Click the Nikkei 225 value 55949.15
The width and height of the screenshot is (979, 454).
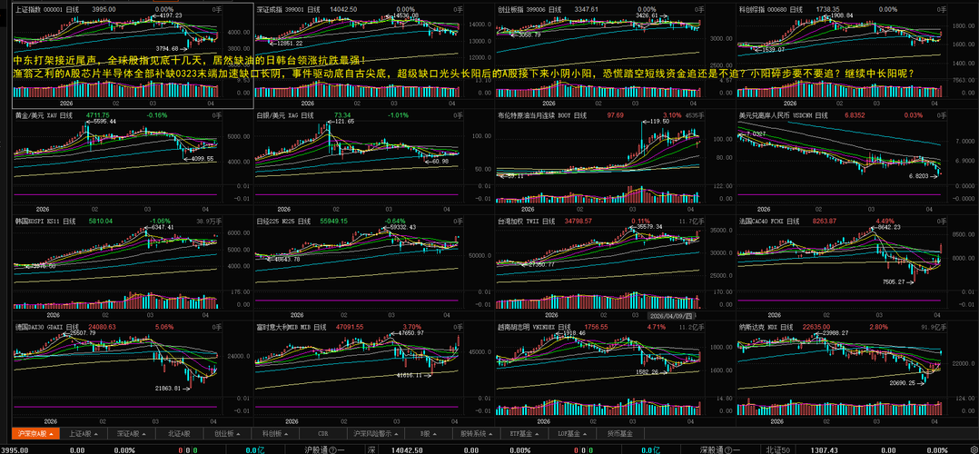[333, 221]
